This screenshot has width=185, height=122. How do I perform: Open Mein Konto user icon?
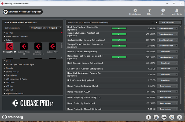click(x=177, y=10)
